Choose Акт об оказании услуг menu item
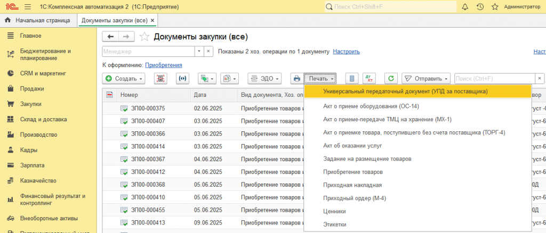Screen dimensions: 546x233 click(352, 145)
